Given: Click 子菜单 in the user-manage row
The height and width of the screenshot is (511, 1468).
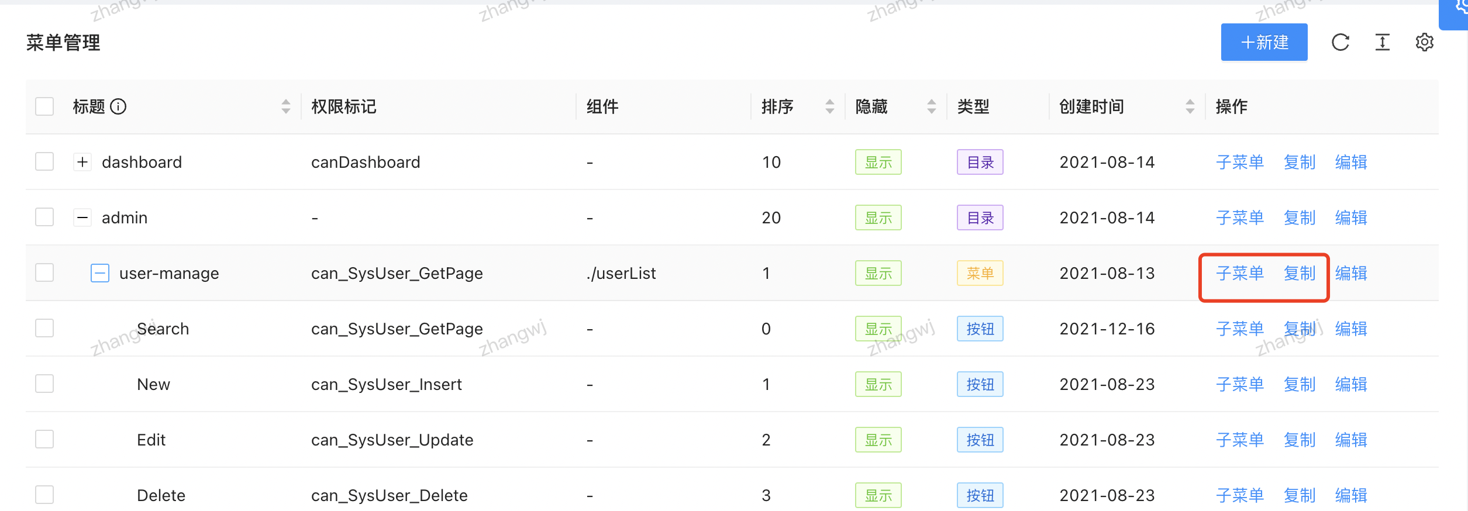Looking at the screenshot, I should [x=1240, y=273].
